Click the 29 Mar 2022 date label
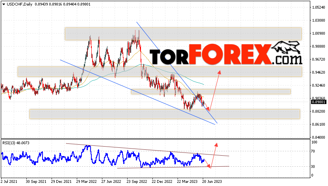The width and height of the screenshot is (328, 186). coord(86,181)
